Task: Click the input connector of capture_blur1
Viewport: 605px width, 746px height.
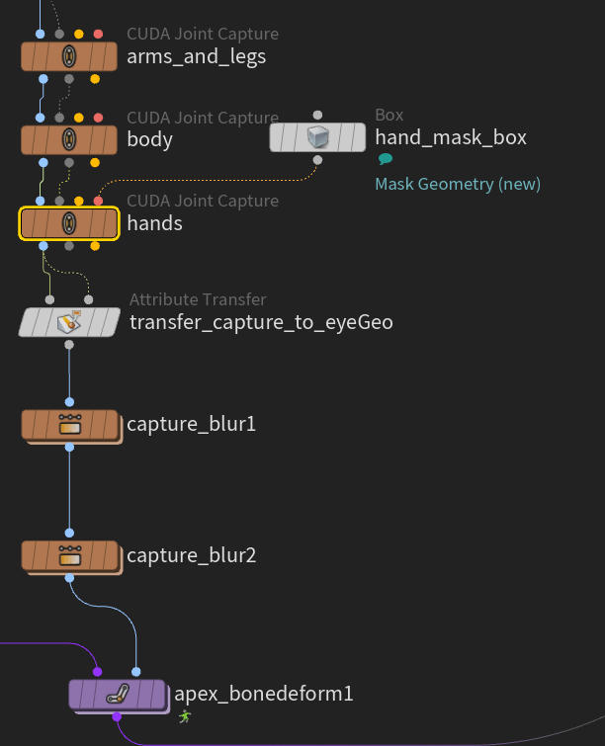Action: click(x=69, y=402)
